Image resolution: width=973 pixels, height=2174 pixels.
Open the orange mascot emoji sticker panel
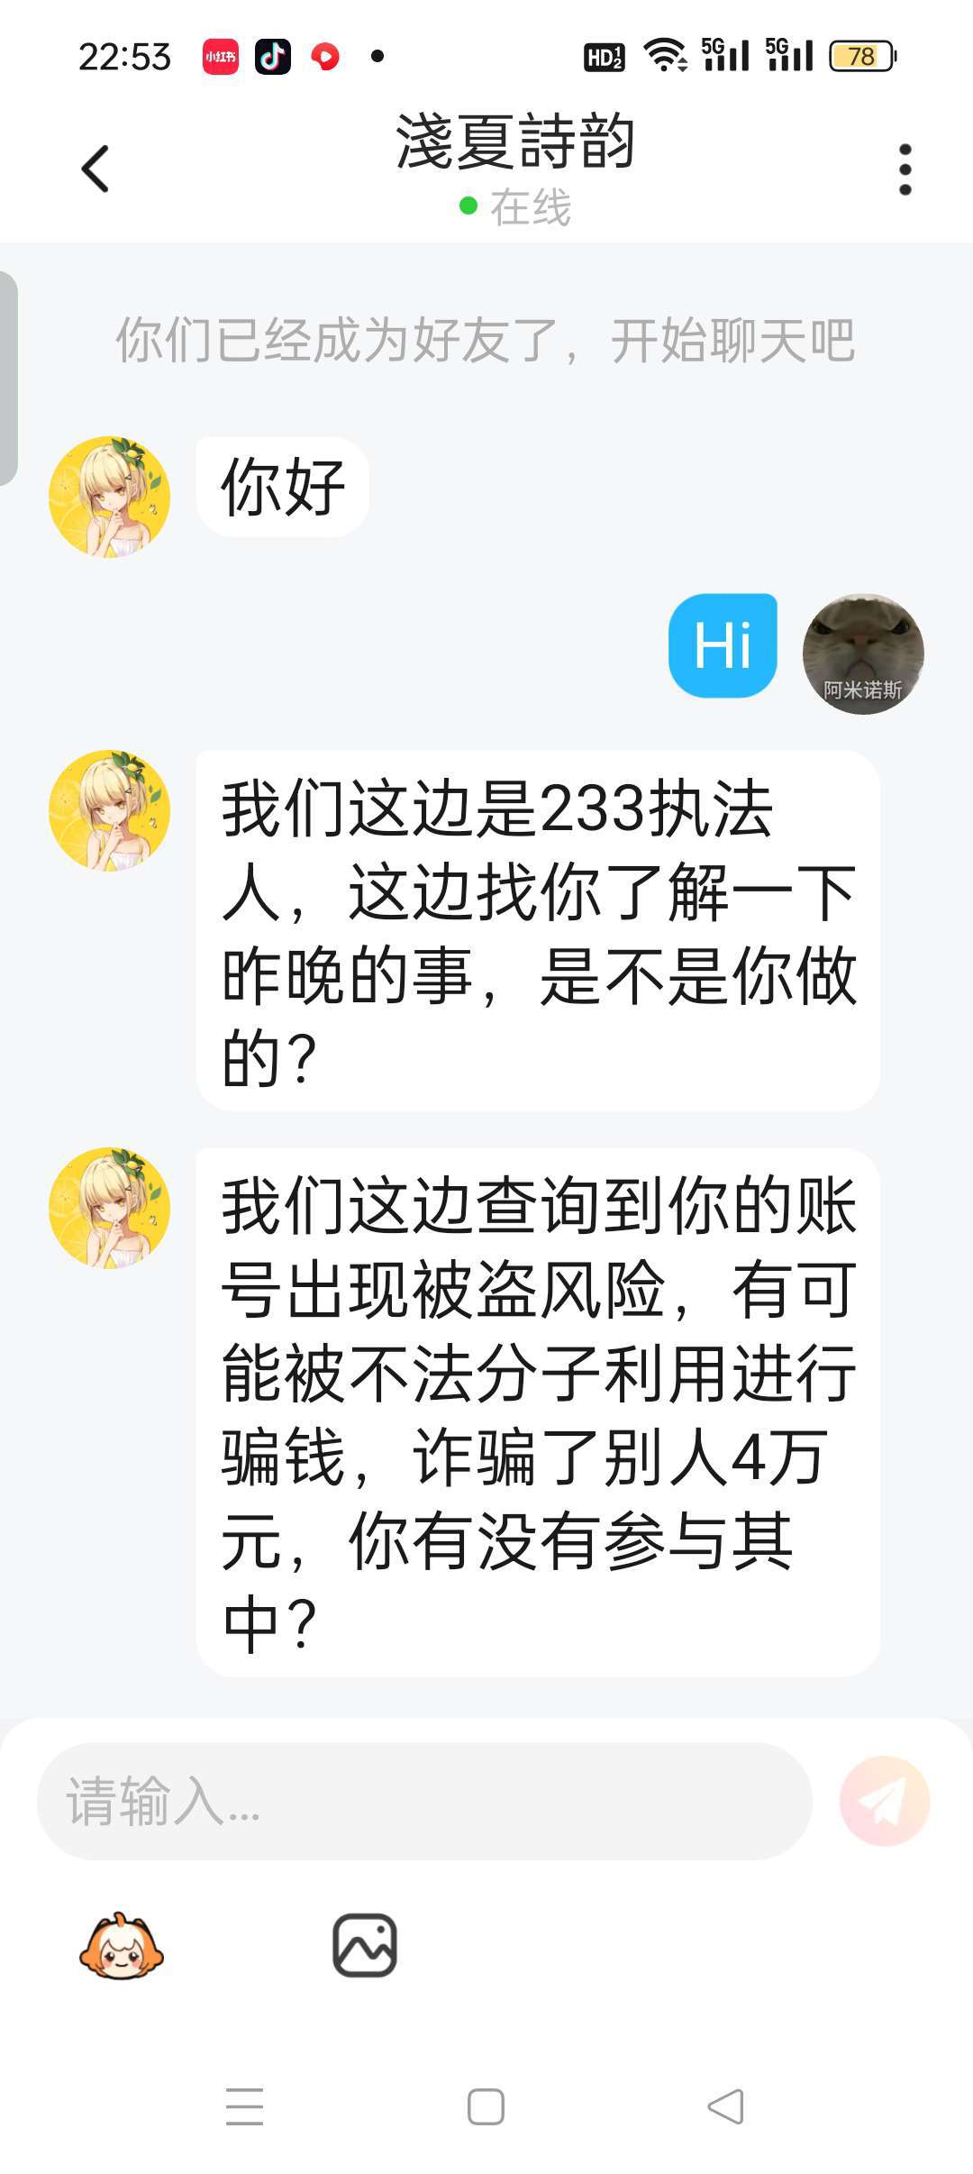coord(122,1945)
